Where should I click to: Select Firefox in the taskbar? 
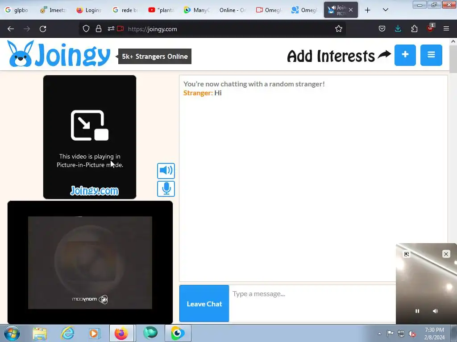pos(121,333)
